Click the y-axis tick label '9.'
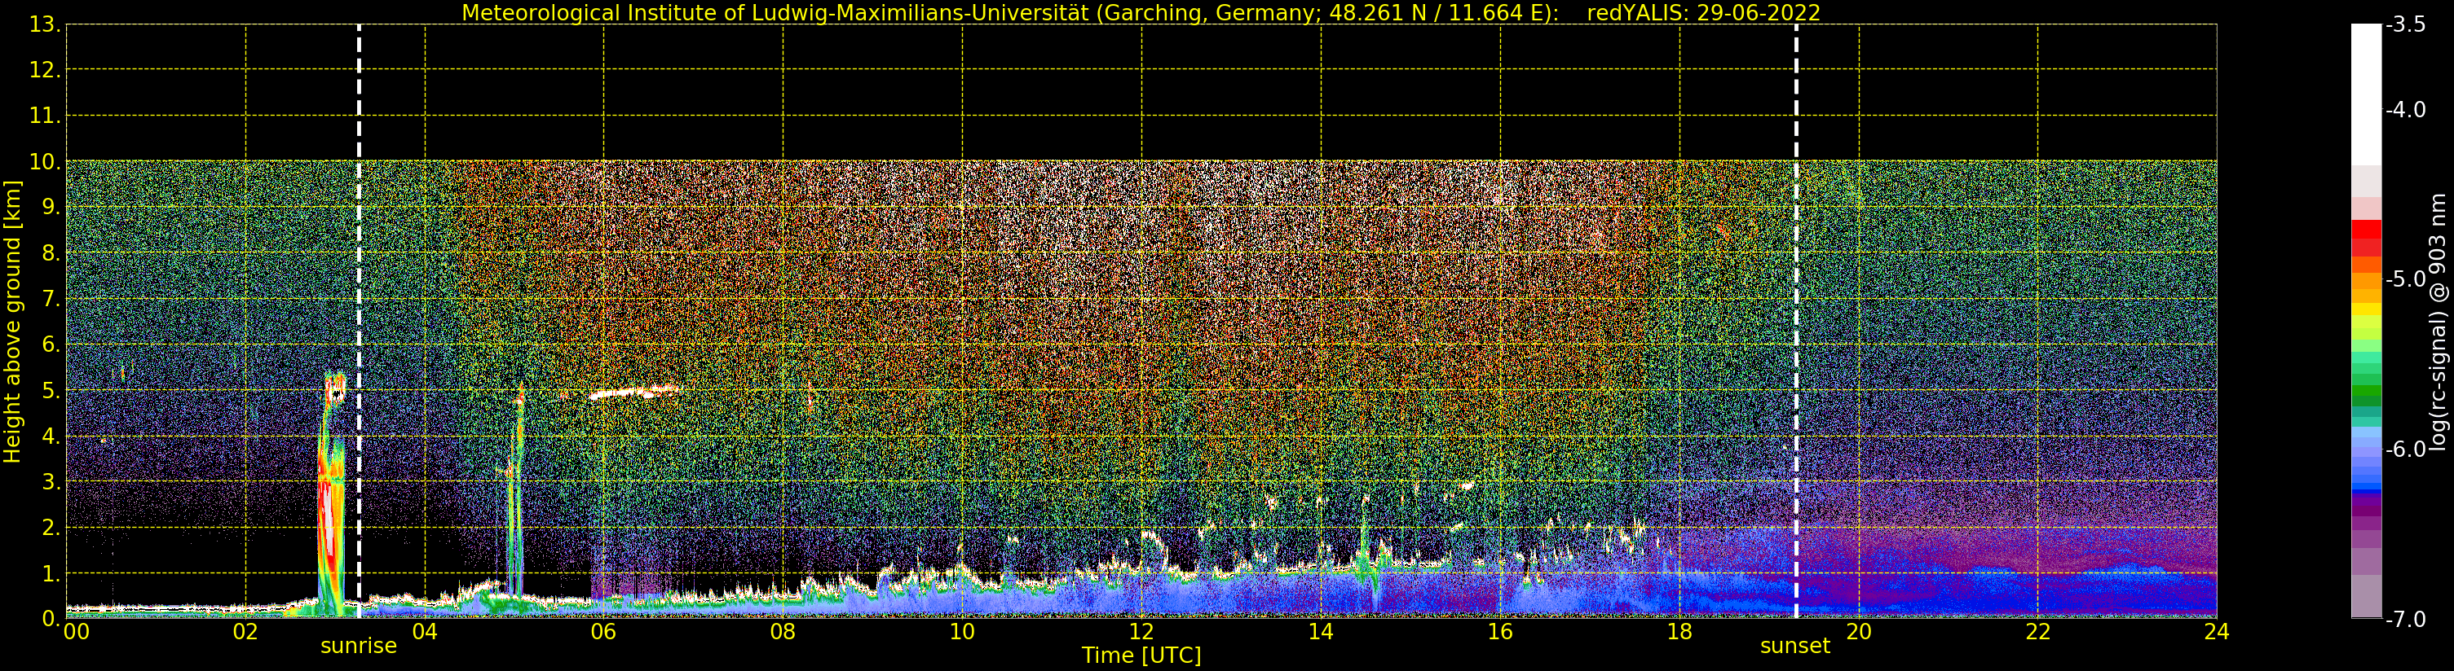 coord(51,208)
